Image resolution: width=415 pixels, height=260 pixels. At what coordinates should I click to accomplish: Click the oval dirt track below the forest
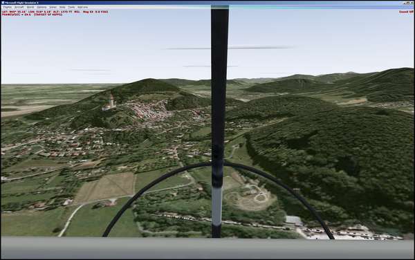tap(249, 197)
